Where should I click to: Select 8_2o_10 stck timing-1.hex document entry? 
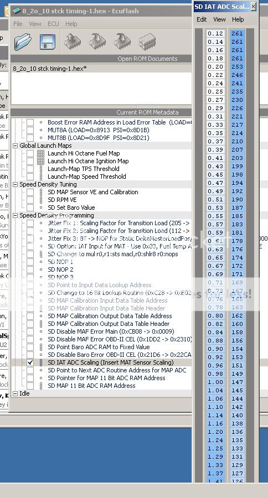point(50,68)
